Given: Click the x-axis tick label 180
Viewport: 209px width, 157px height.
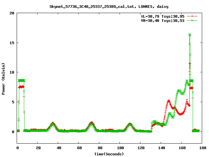Looking at the screenshot, I should point(202,148).
